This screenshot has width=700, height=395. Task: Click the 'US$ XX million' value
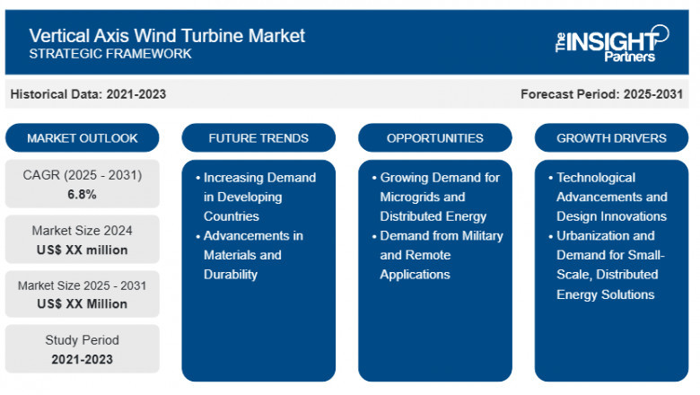tap(83, 250)
